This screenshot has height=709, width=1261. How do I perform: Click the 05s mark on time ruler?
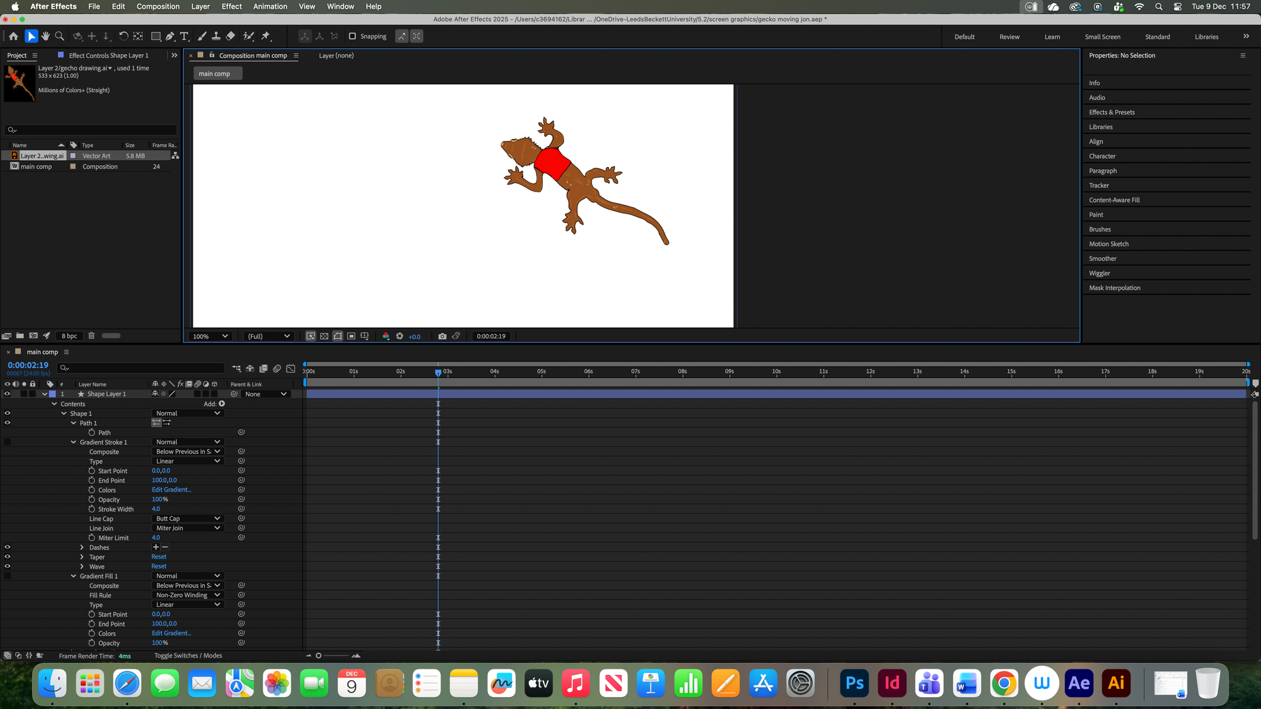pos(541,372)
